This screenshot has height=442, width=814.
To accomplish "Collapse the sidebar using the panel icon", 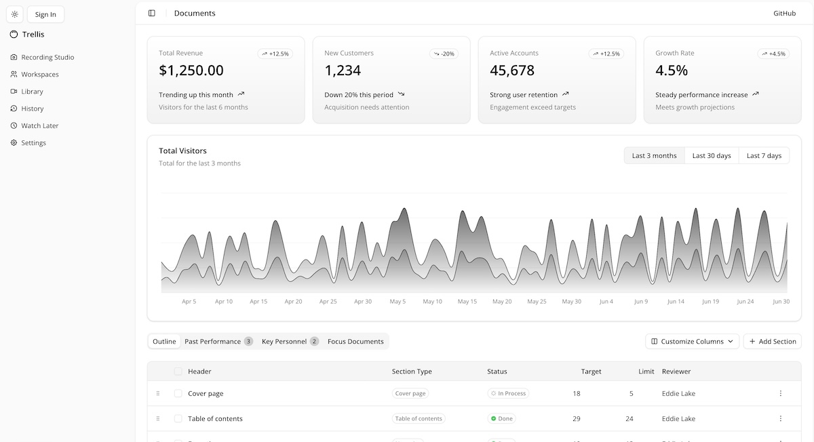I will pos(151,13).
